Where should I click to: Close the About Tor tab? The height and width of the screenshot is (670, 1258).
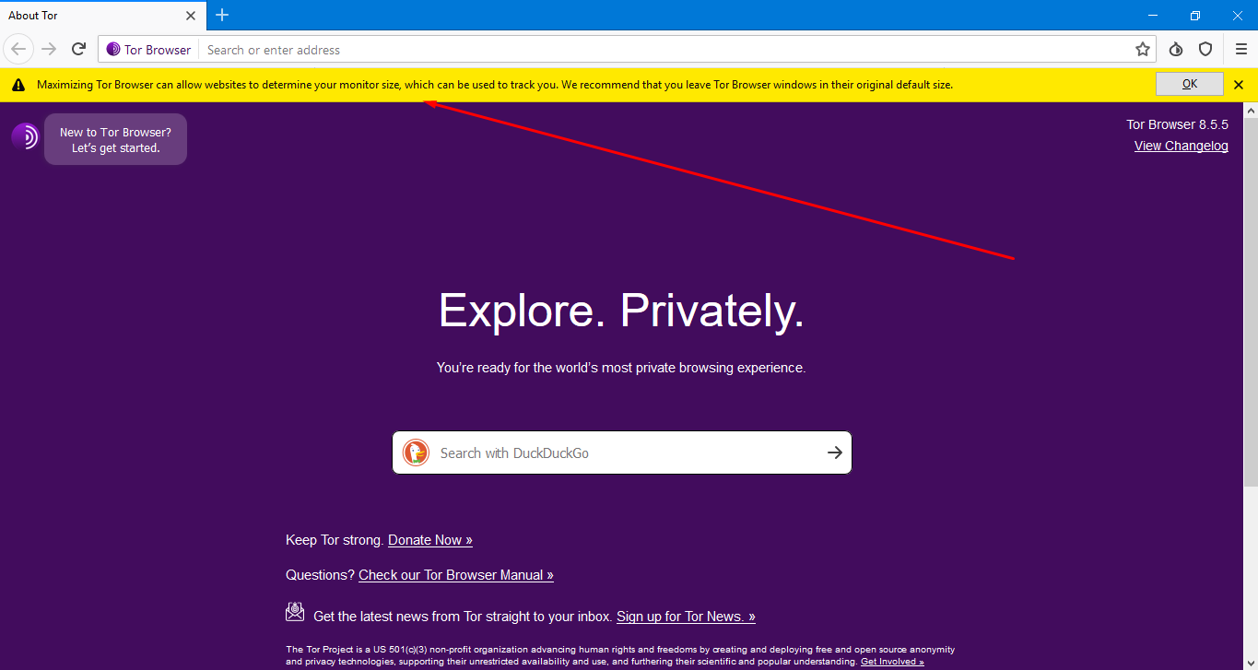coord(191,16)
